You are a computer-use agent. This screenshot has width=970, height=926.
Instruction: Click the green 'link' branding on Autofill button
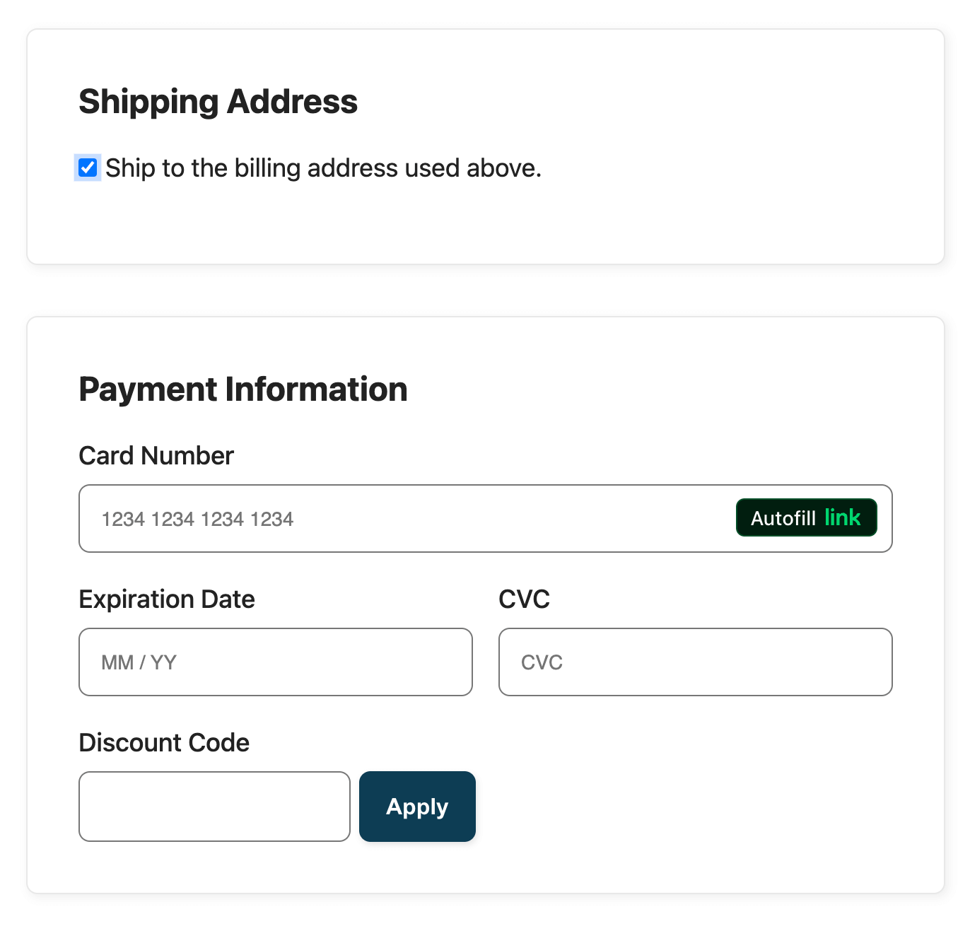coord(843,517)
